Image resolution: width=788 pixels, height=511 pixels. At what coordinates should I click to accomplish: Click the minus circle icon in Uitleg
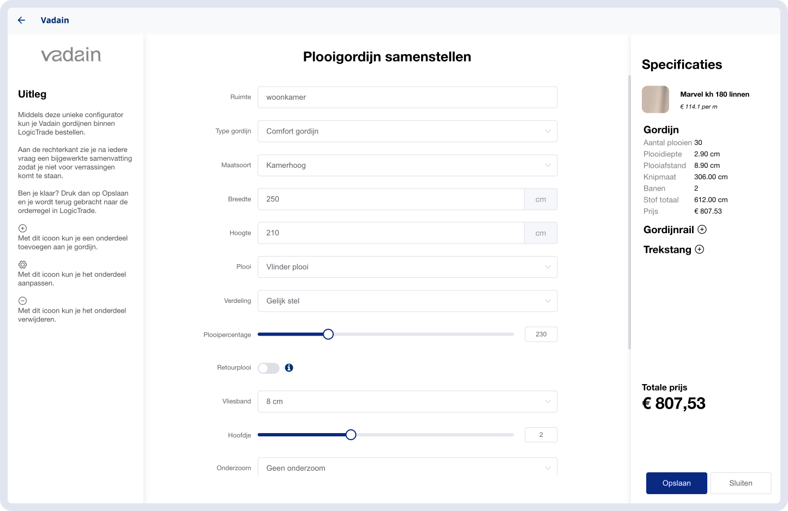[x=22, y=301]
